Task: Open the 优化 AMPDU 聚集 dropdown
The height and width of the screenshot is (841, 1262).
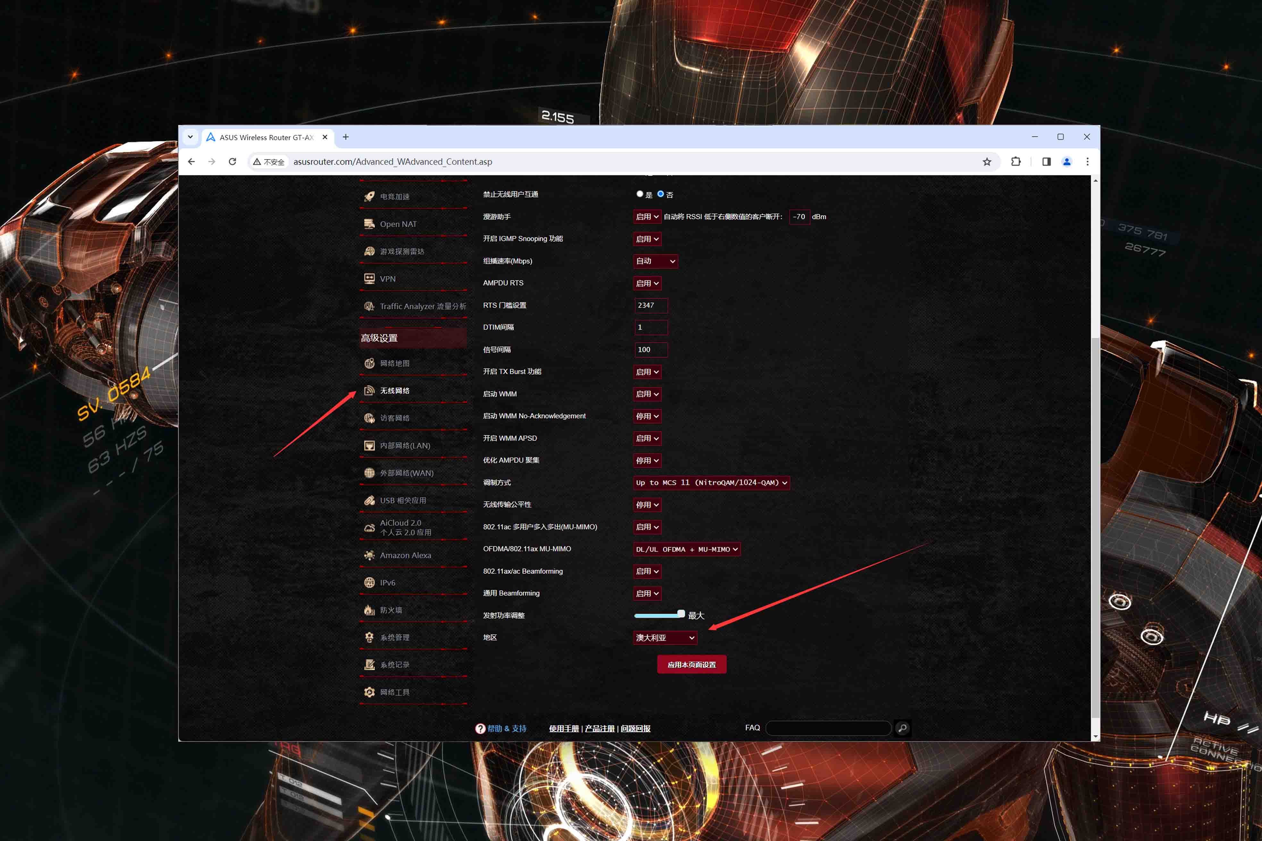Action: (647, 461)
